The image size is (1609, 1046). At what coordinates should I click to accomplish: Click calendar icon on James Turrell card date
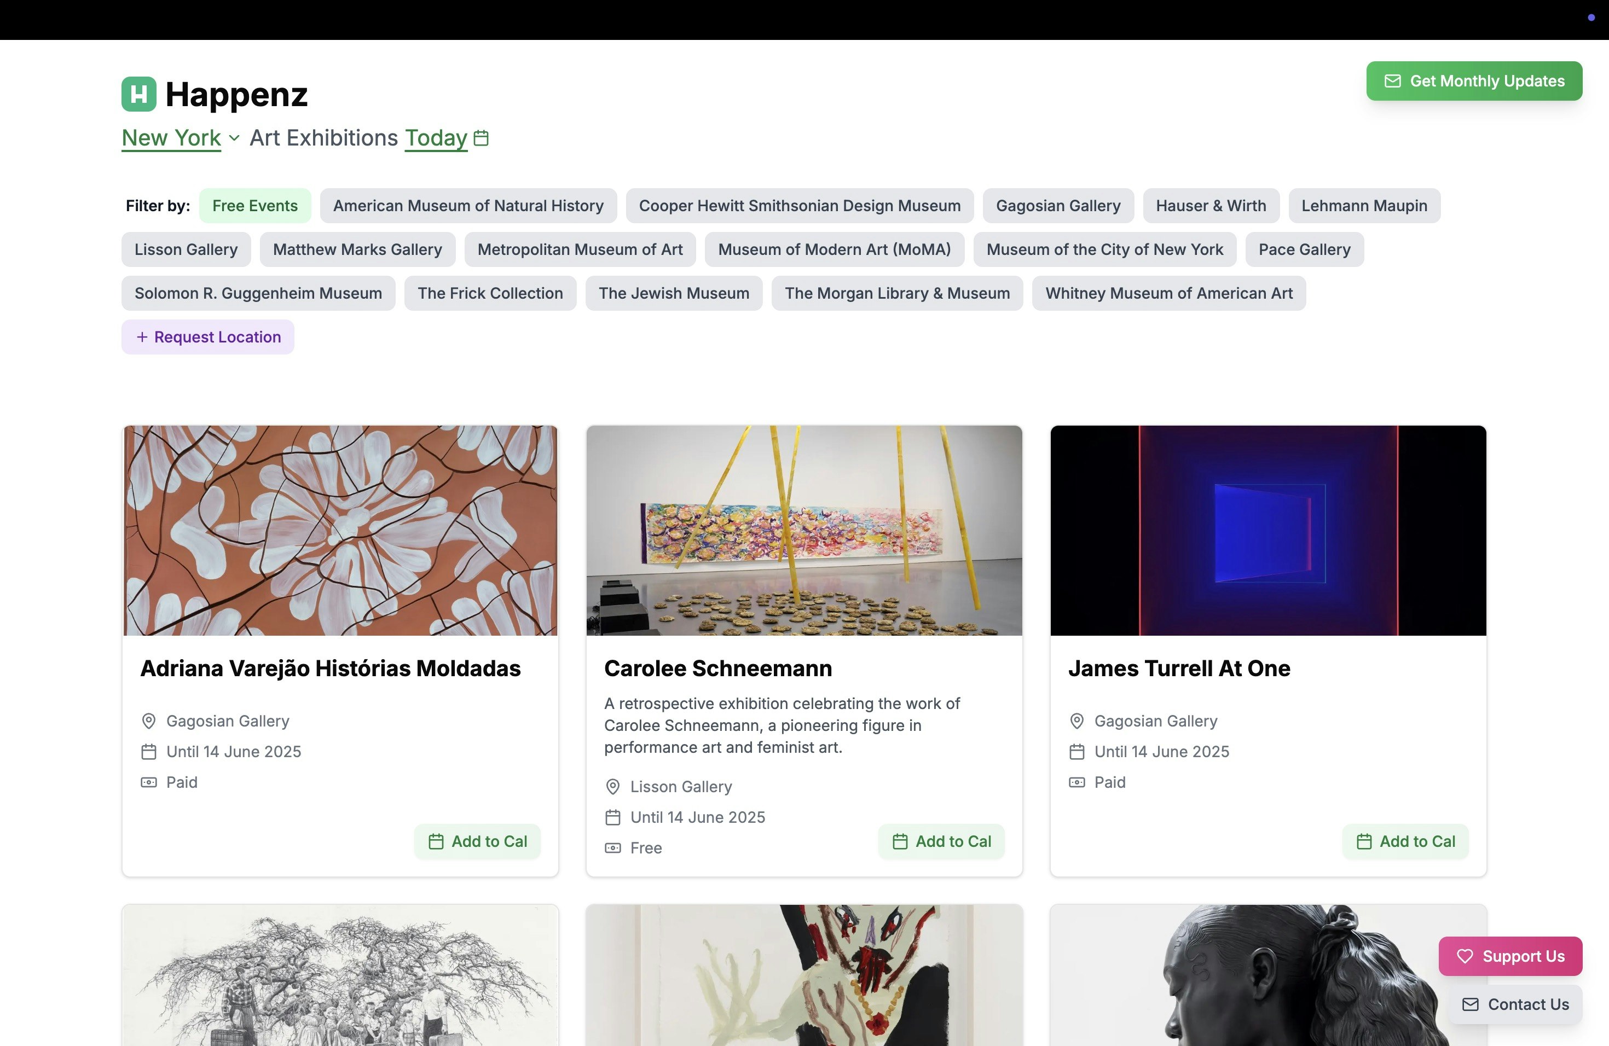point(1077,751)
